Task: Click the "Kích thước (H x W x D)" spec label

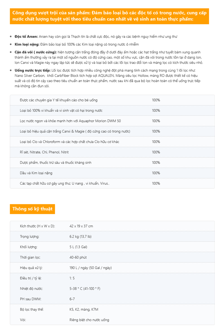Action: pyautogui.click(x=38, y=226)
